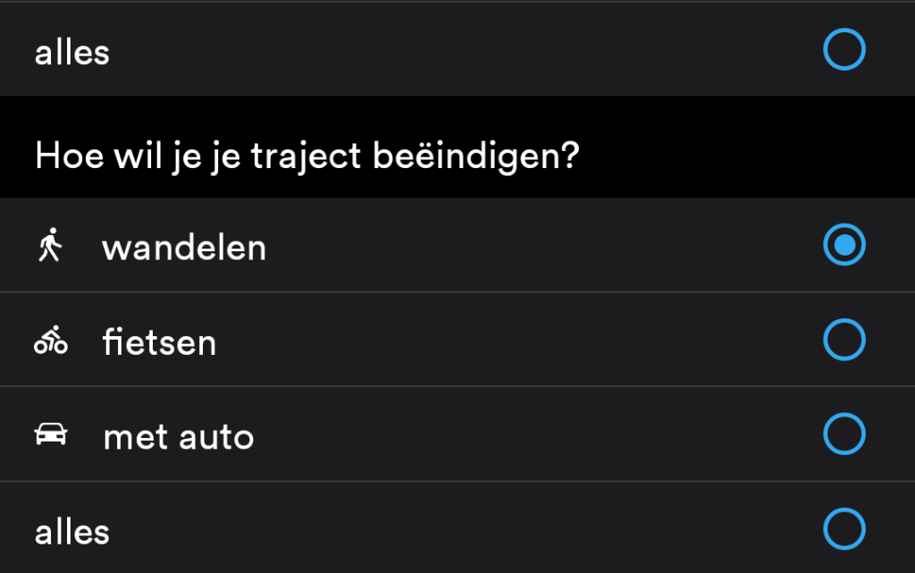Click empty space in the top alles row
The image size is (915, 573).
click(466, 49)
